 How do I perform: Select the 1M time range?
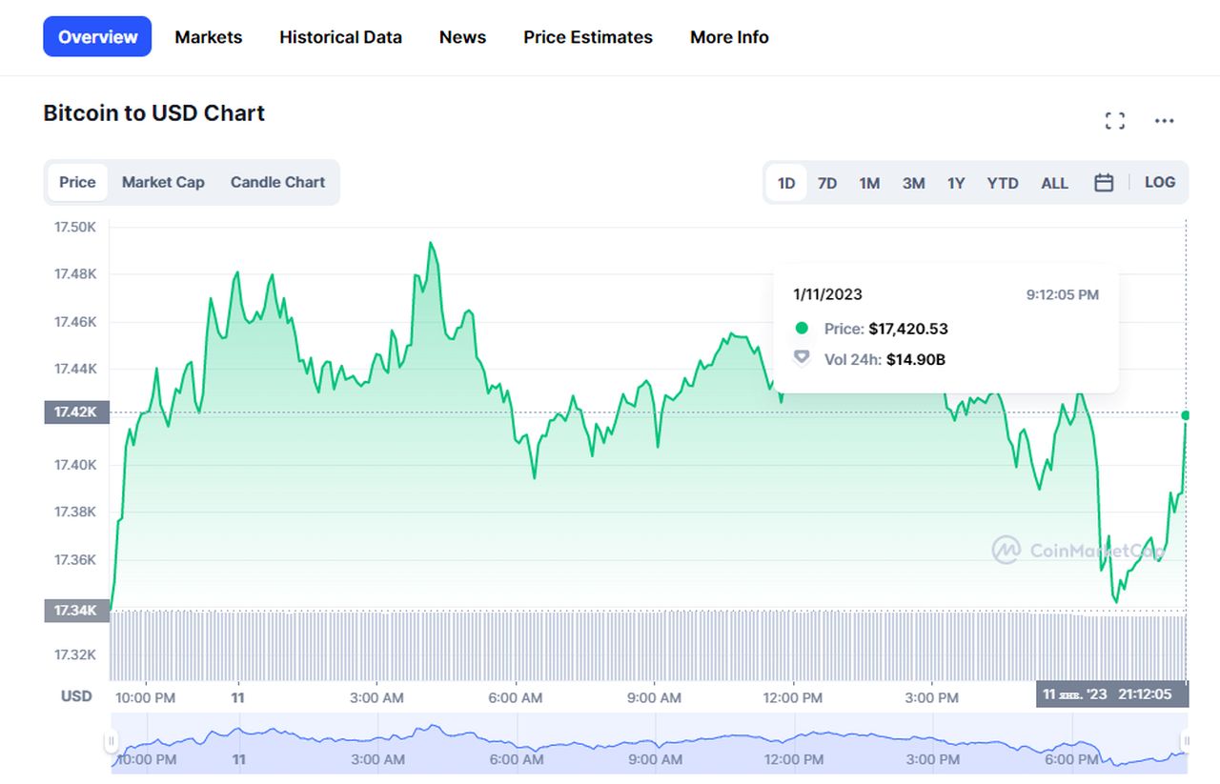(869, 183)
